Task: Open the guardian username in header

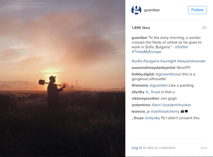Action: [152, 10]
